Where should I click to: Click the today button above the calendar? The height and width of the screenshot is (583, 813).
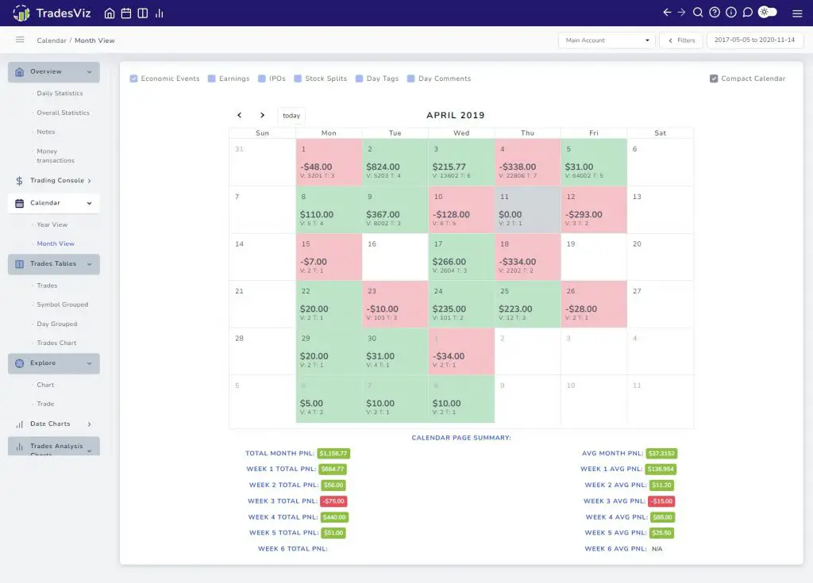(x=291, y=115)
